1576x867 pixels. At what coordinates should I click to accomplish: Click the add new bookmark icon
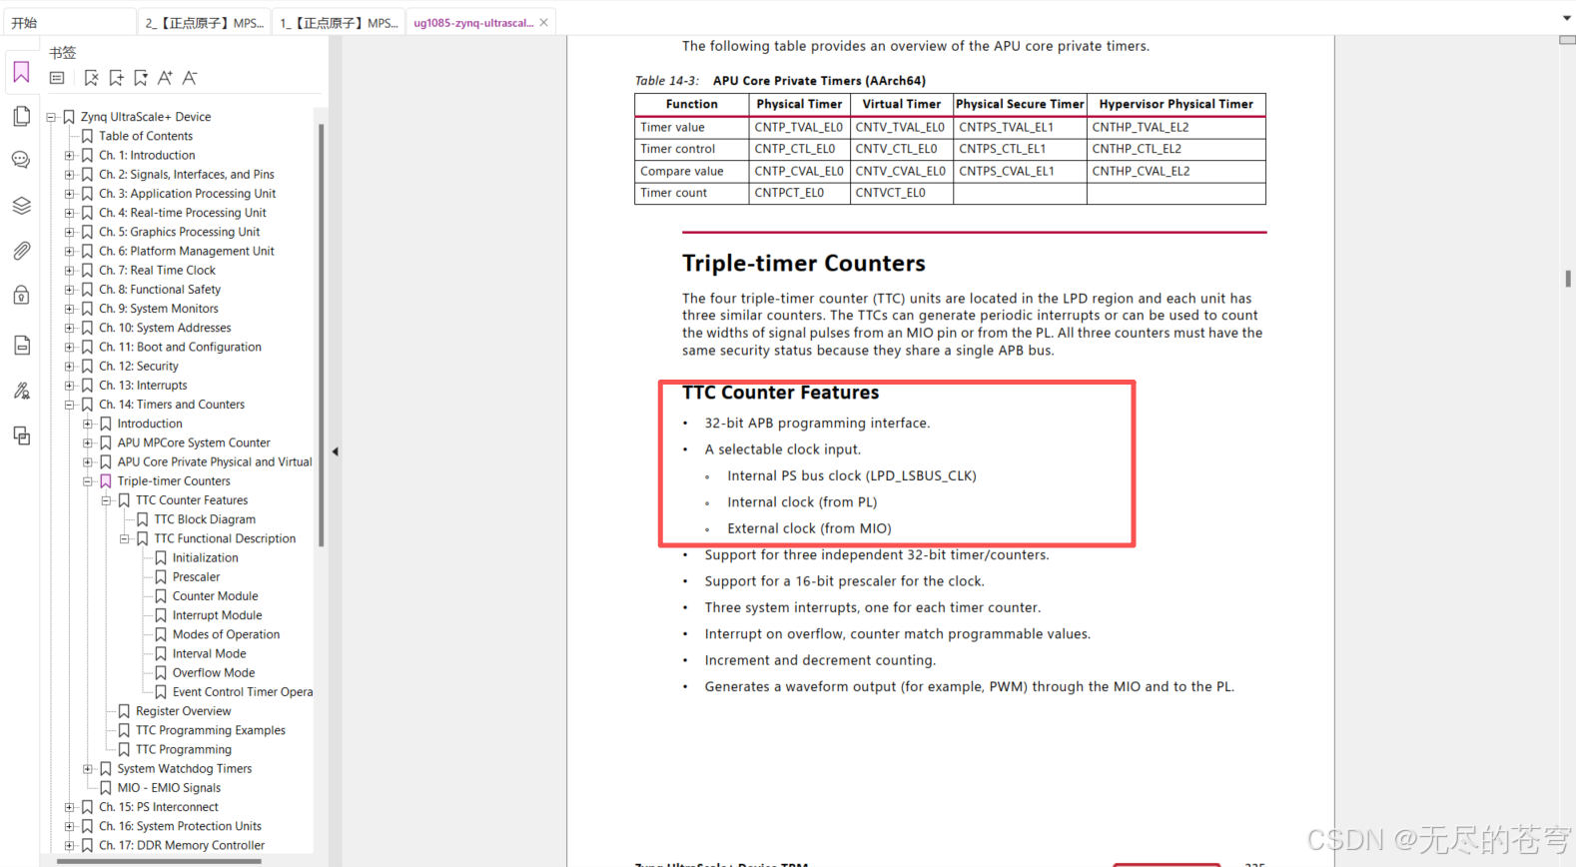point(116,78)
